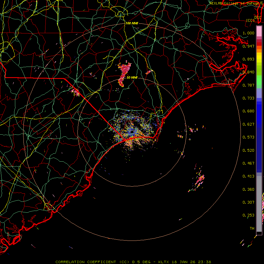This screenshot has width=264, height=264.
Task: Click the 0.573 color scale value
Action: point(248,137)
